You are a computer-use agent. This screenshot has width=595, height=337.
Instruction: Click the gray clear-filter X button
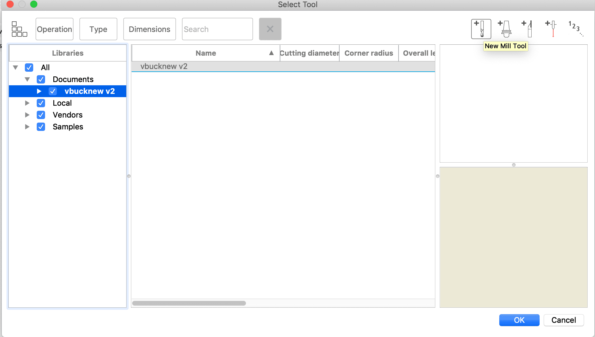[270, 29]
